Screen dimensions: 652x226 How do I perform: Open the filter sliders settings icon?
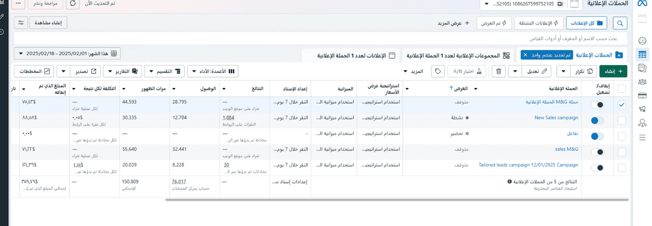click(21, 23)
